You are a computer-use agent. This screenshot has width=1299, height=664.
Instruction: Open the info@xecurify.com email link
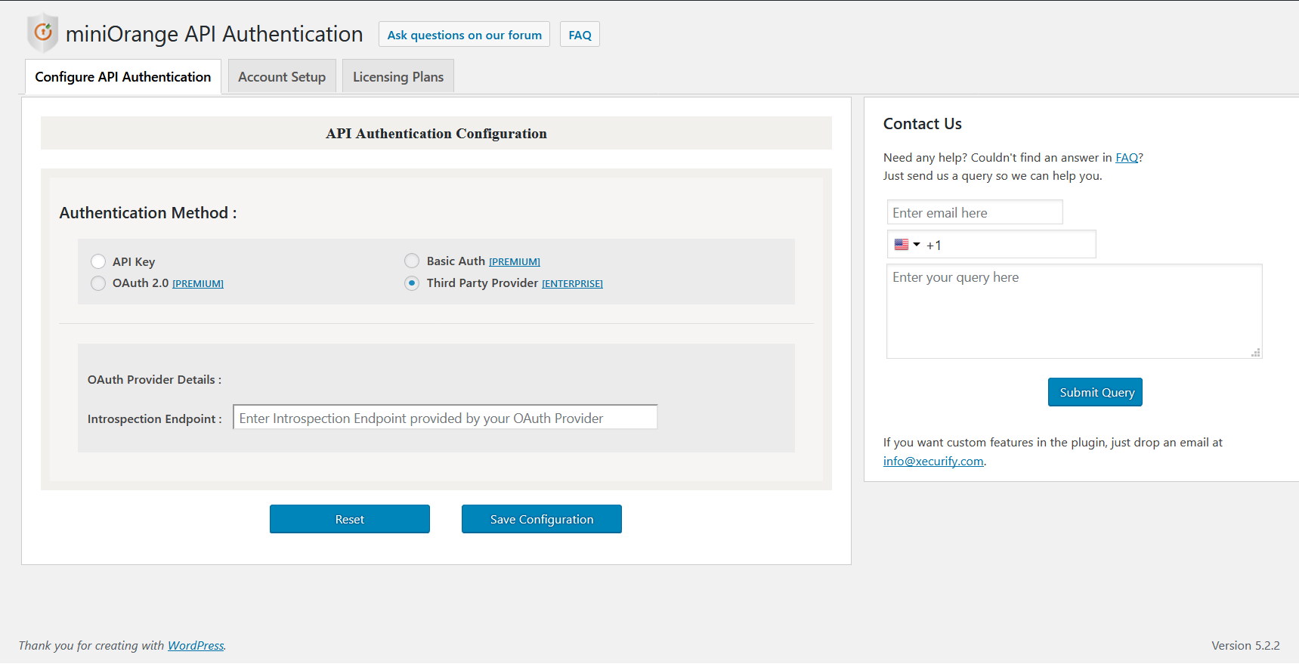933,462
